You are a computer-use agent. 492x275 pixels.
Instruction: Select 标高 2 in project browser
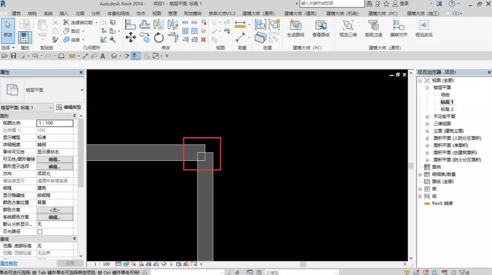coord(447,109)
